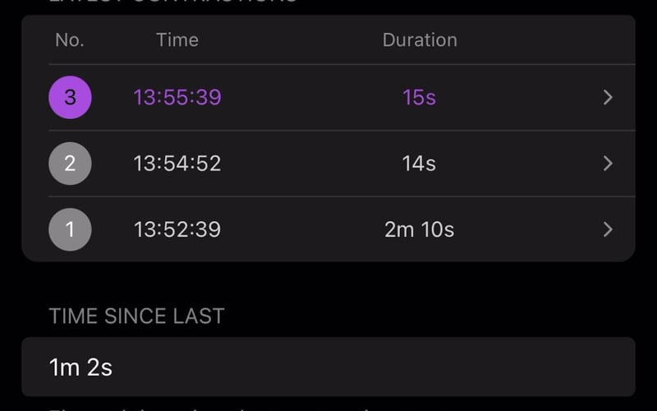Click the cut-off heading above the table
The image size is (657, 411).
tap(172, 2)
